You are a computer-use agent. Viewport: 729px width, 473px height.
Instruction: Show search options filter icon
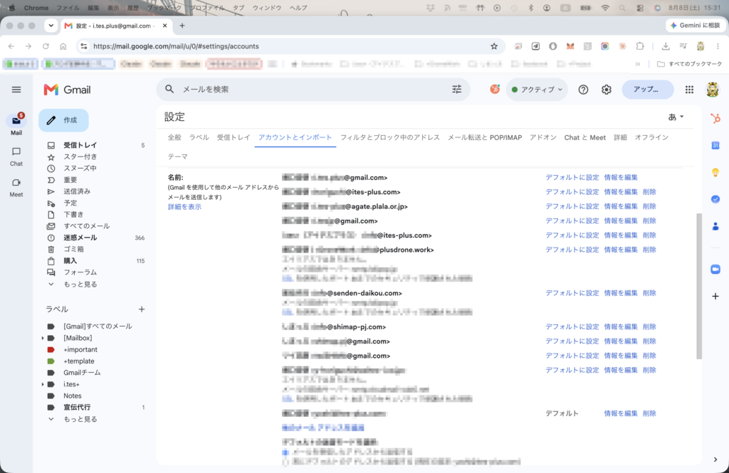pos(457,89)
